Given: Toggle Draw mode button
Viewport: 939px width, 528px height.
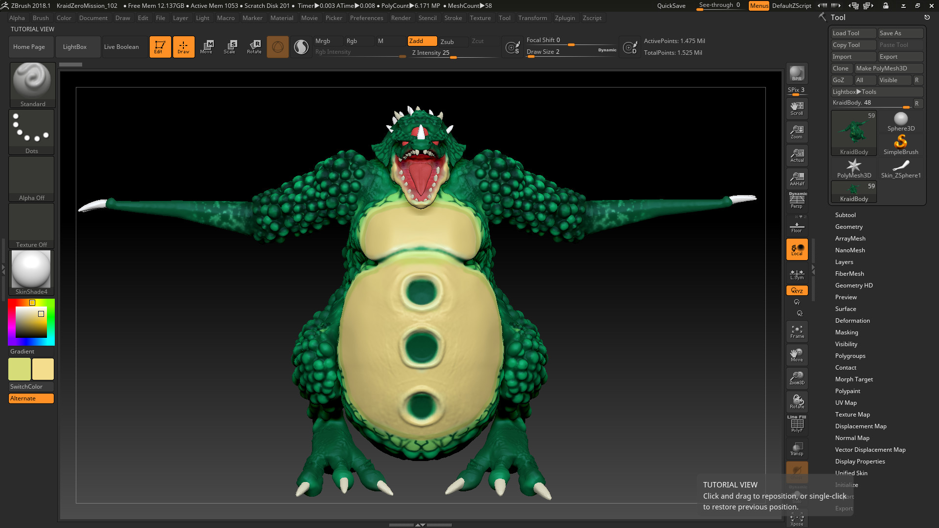Looking at the screenshot, I should click(x=183, y=47).
